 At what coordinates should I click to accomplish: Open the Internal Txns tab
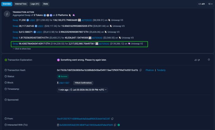[21, 4]
